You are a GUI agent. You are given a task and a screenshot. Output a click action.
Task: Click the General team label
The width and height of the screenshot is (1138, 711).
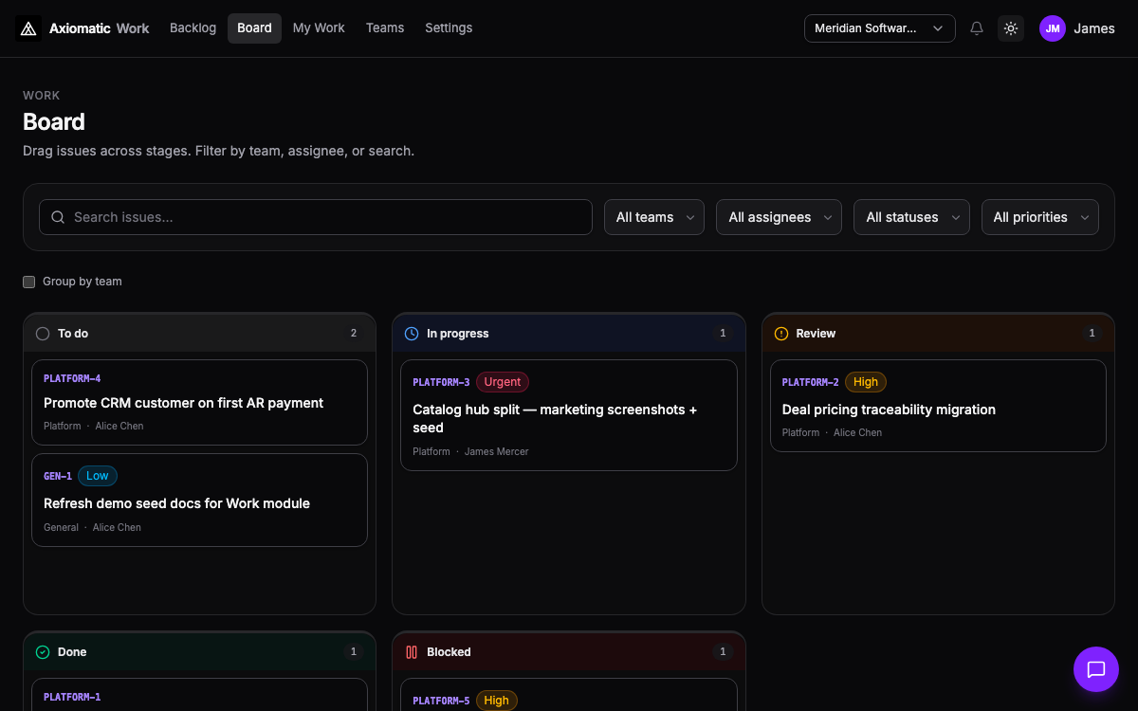tap(61, 527)
